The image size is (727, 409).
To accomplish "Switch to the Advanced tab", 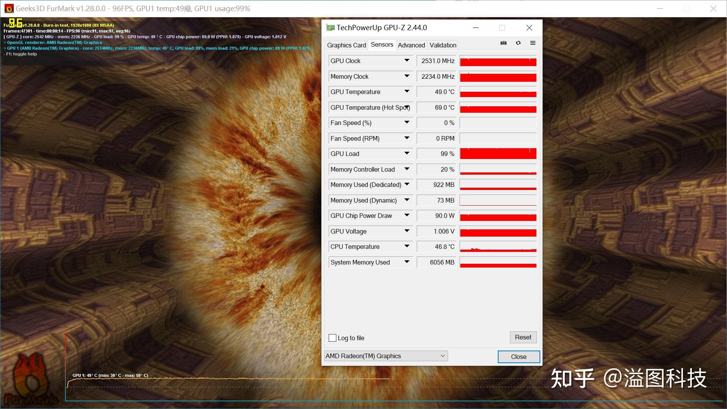I will click(x=411, y=45).
